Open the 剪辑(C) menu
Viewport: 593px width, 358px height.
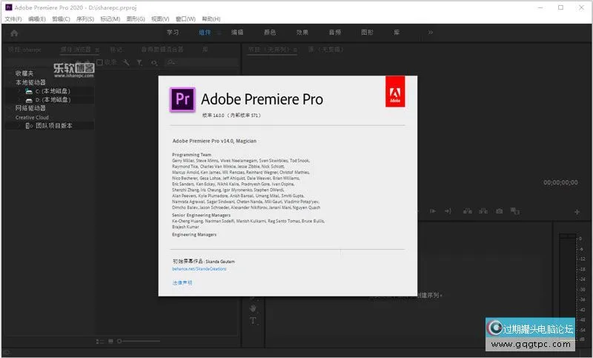(61, 19)
